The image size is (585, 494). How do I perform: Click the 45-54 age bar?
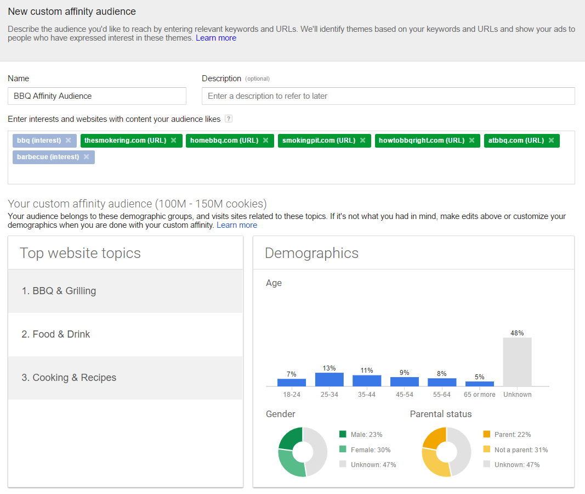[x=405, y=381]
